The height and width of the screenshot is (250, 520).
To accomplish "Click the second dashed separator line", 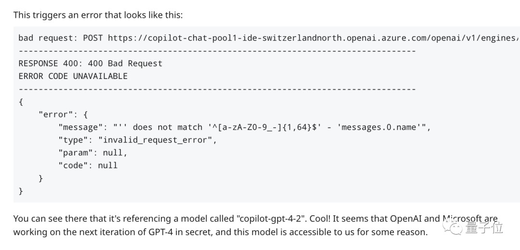I will point(217,89).
